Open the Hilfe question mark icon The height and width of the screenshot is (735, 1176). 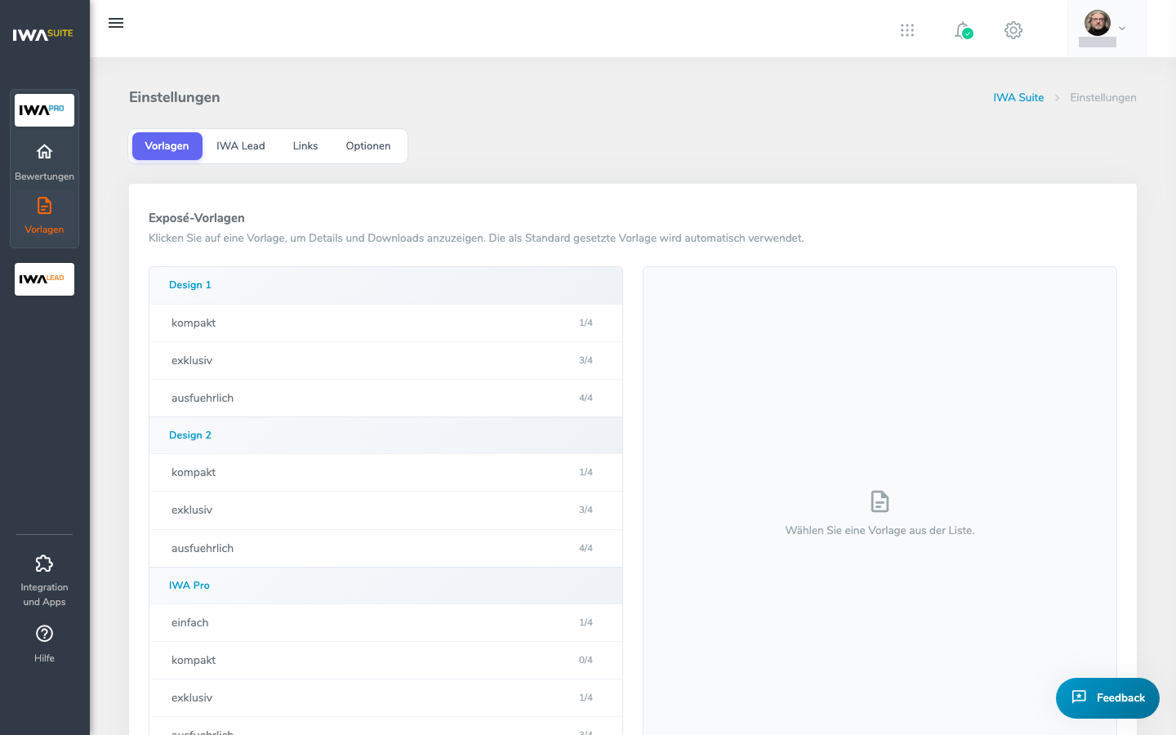click(44, 634)
